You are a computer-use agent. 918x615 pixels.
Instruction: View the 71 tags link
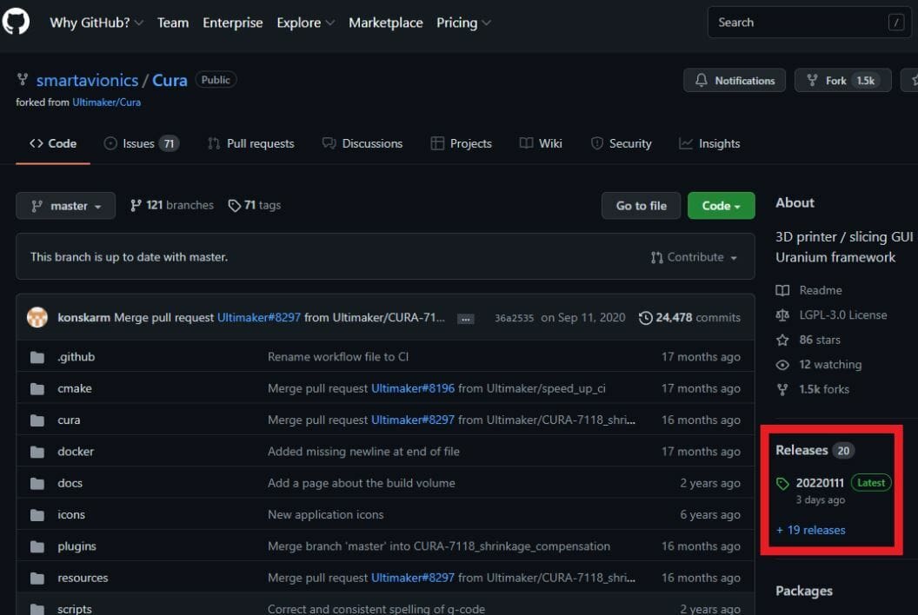(x=254, y=205)
